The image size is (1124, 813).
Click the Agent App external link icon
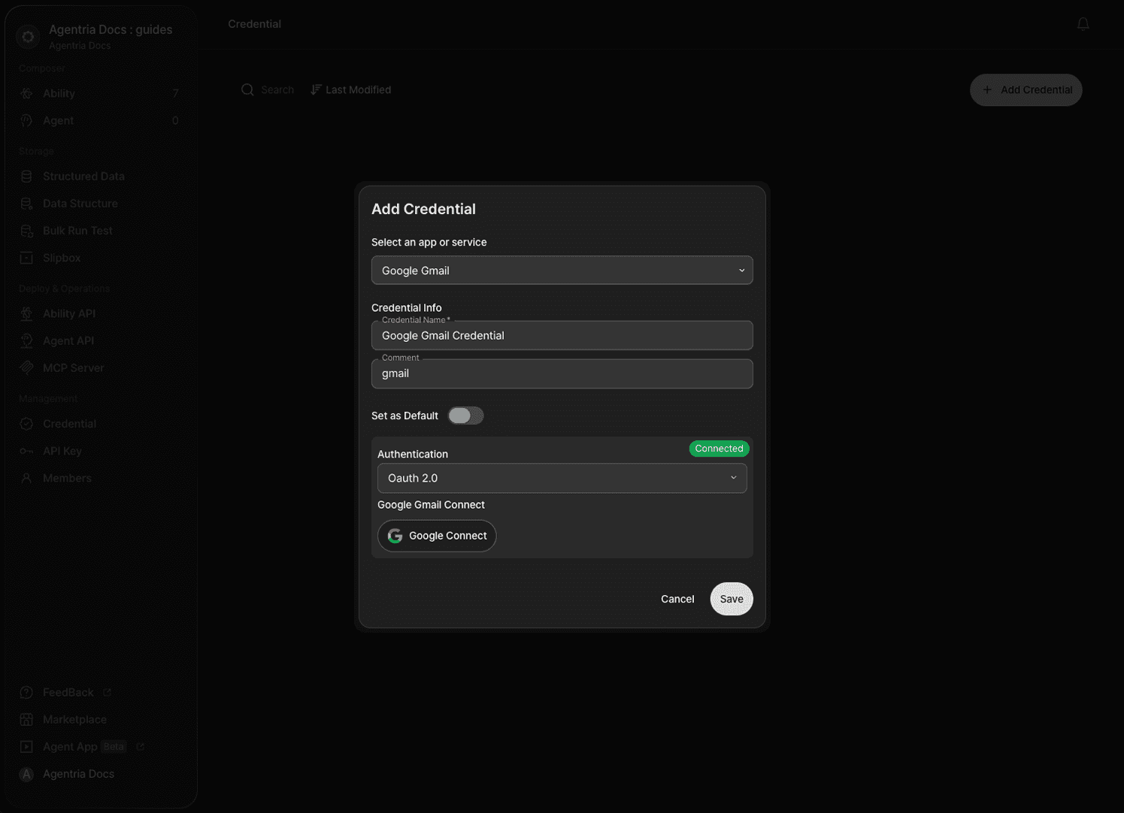(x=140, y=746)
